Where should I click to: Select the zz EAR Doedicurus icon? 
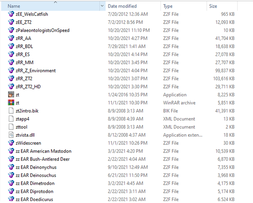11,199
